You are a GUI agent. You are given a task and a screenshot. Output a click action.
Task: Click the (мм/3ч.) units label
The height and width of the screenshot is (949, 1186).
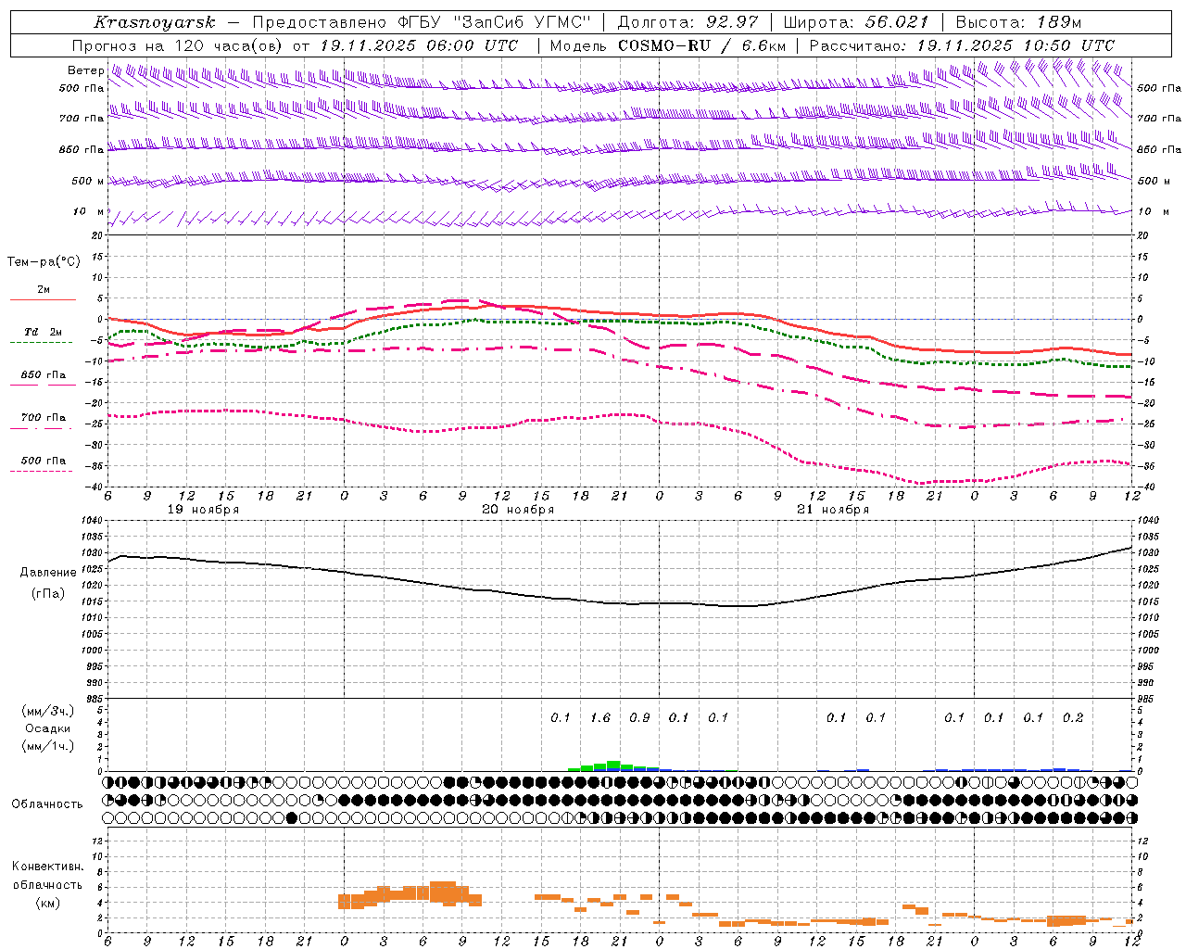(48, 711)
